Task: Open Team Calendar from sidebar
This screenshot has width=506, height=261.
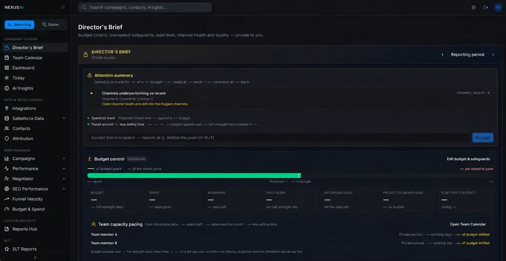Action: pyautogui.click(x=35, y=58)
